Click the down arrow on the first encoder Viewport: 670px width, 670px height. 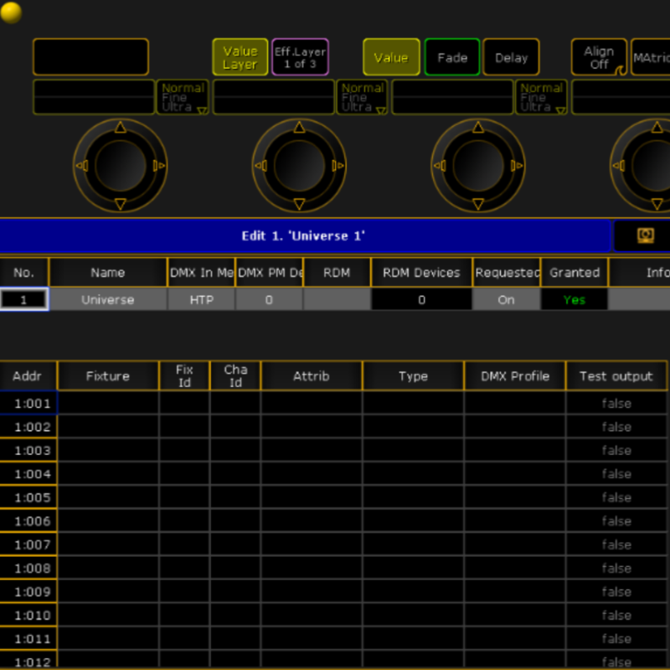coord(120,204)
